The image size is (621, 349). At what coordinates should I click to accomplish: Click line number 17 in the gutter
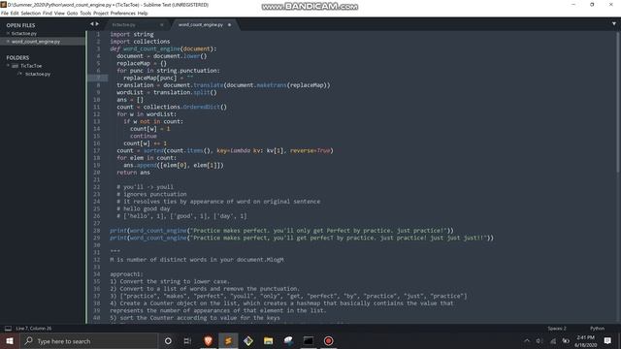coord(97,150)
